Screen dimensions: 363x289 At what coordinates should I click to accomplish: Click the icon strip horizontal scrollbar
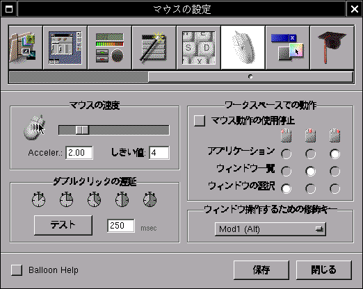[x=181, y=77]
